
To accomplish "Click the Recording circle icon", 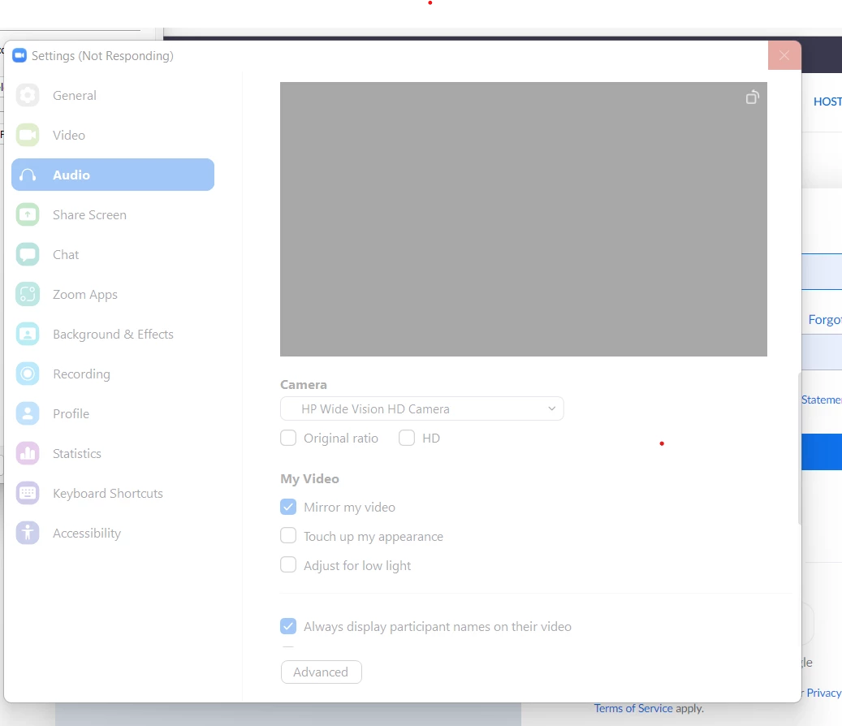I will tap(28, 374).
